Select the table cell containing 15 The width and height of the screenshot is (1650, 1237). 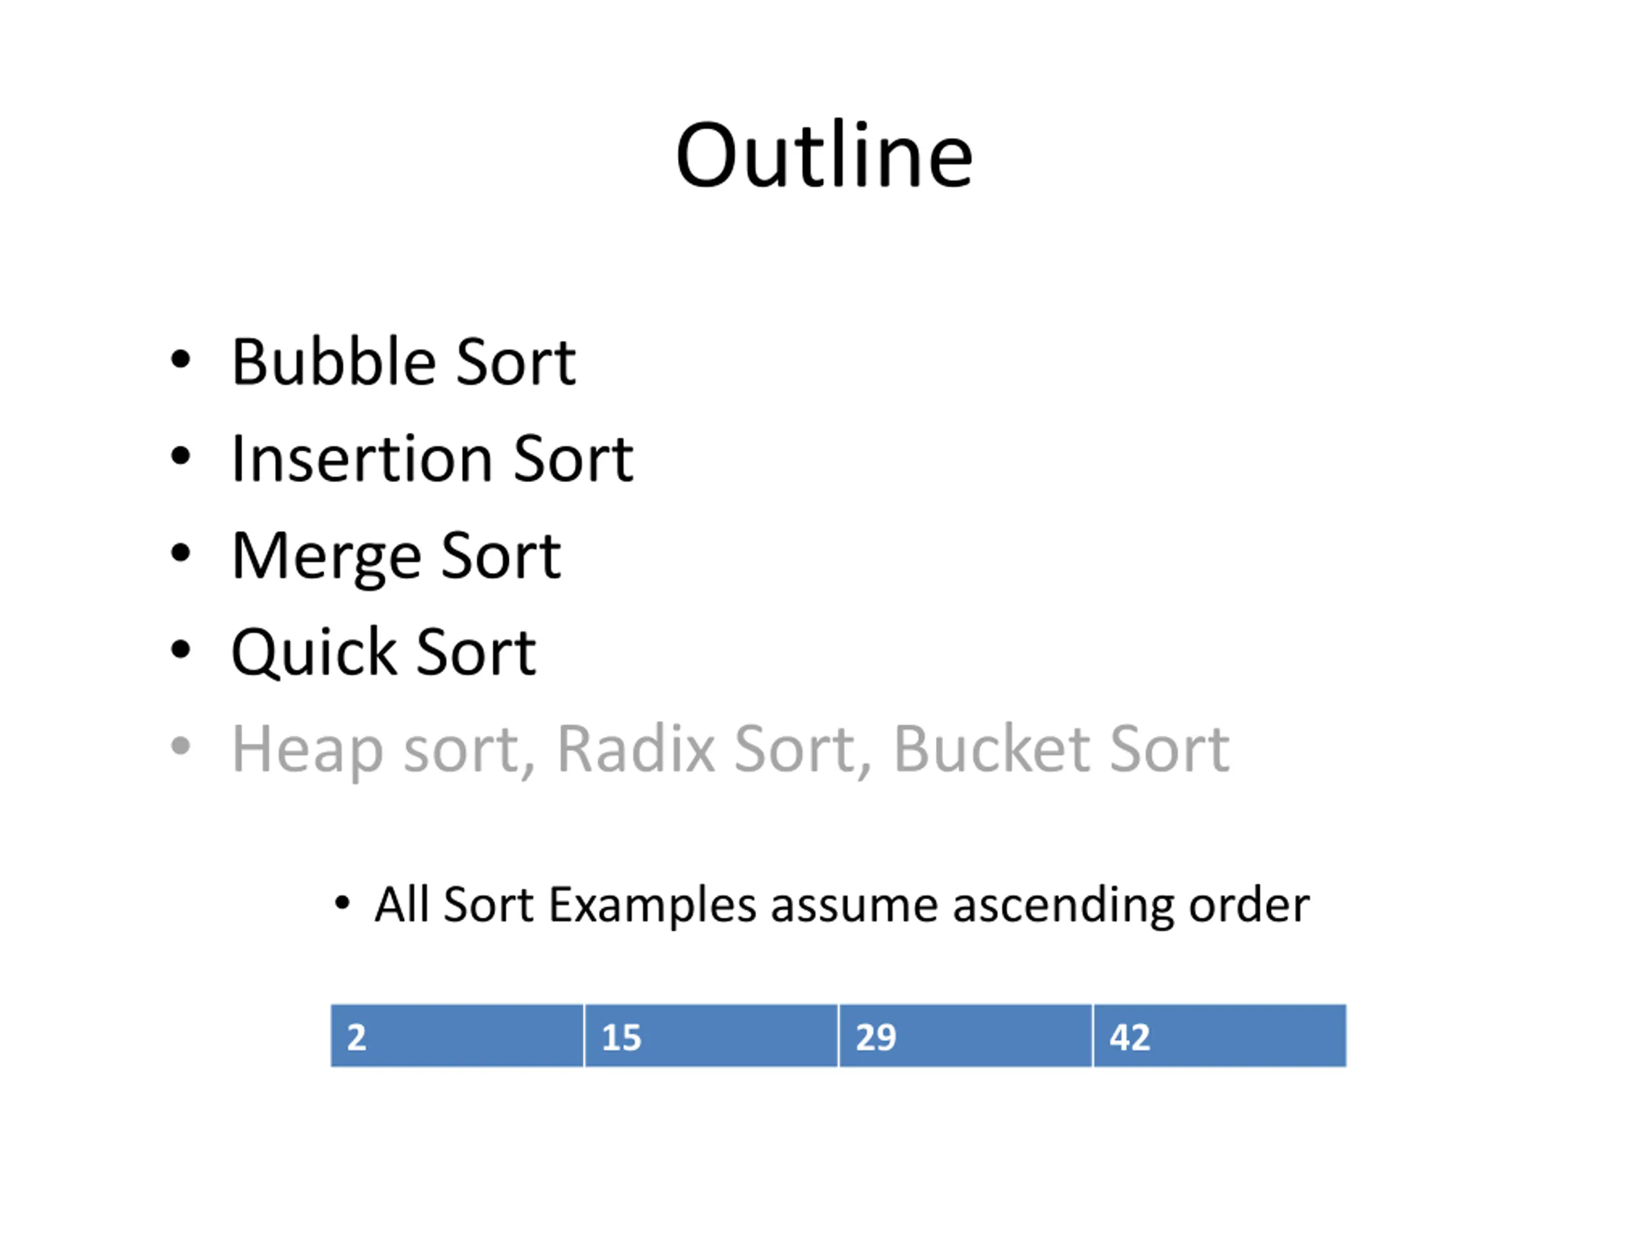pyautogui.click(x=712, y=1037)
